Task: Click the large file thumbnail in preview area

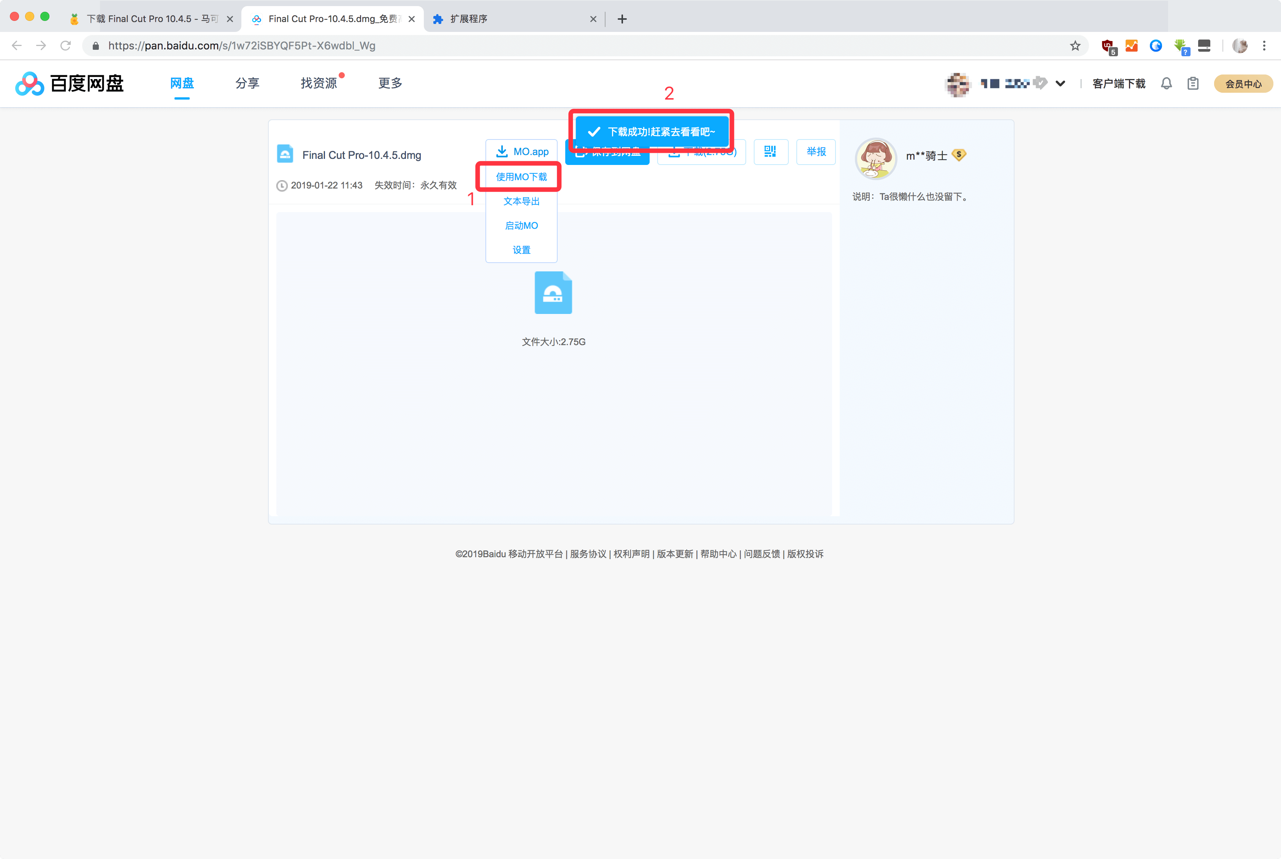Action: pyautogui.click(x=553, y=293)
